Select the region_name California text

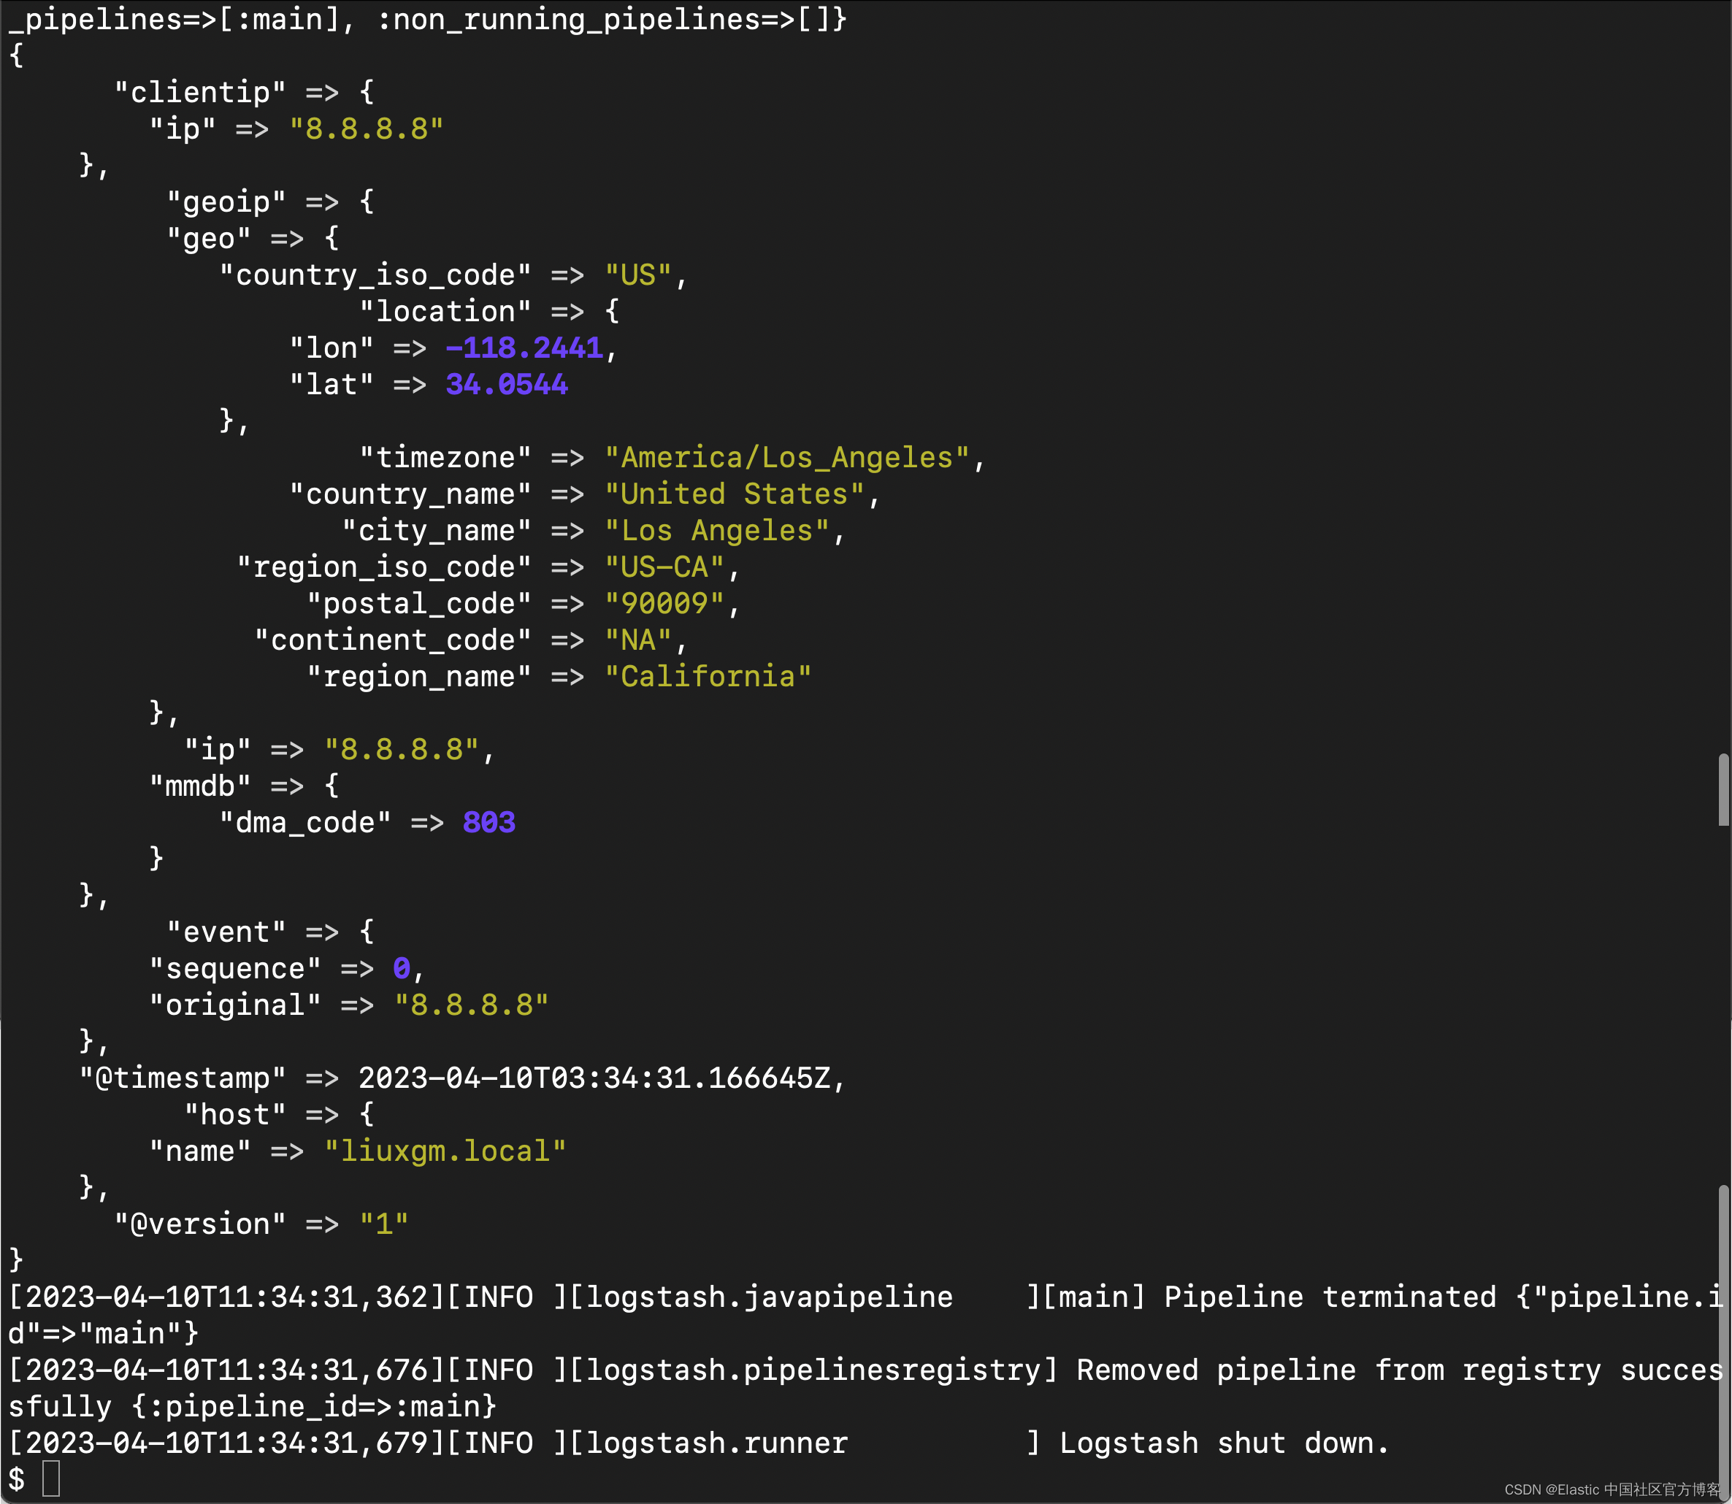[710, 675]
